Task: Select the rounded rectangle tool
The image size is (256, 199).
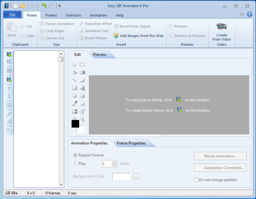Action: tap(82, 96)
